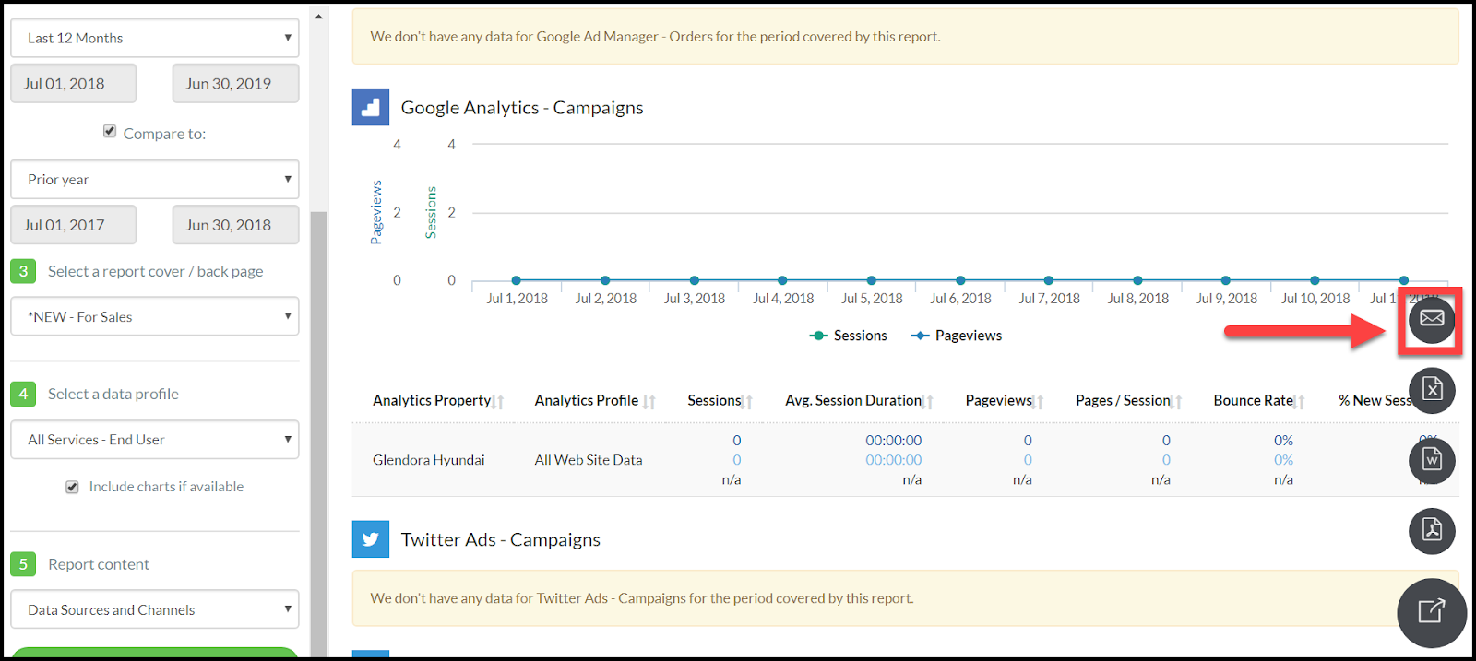Click the Jul 5, 2018 data point
Viewport: 1476px width, 661px height.
(x=871, y=280)
